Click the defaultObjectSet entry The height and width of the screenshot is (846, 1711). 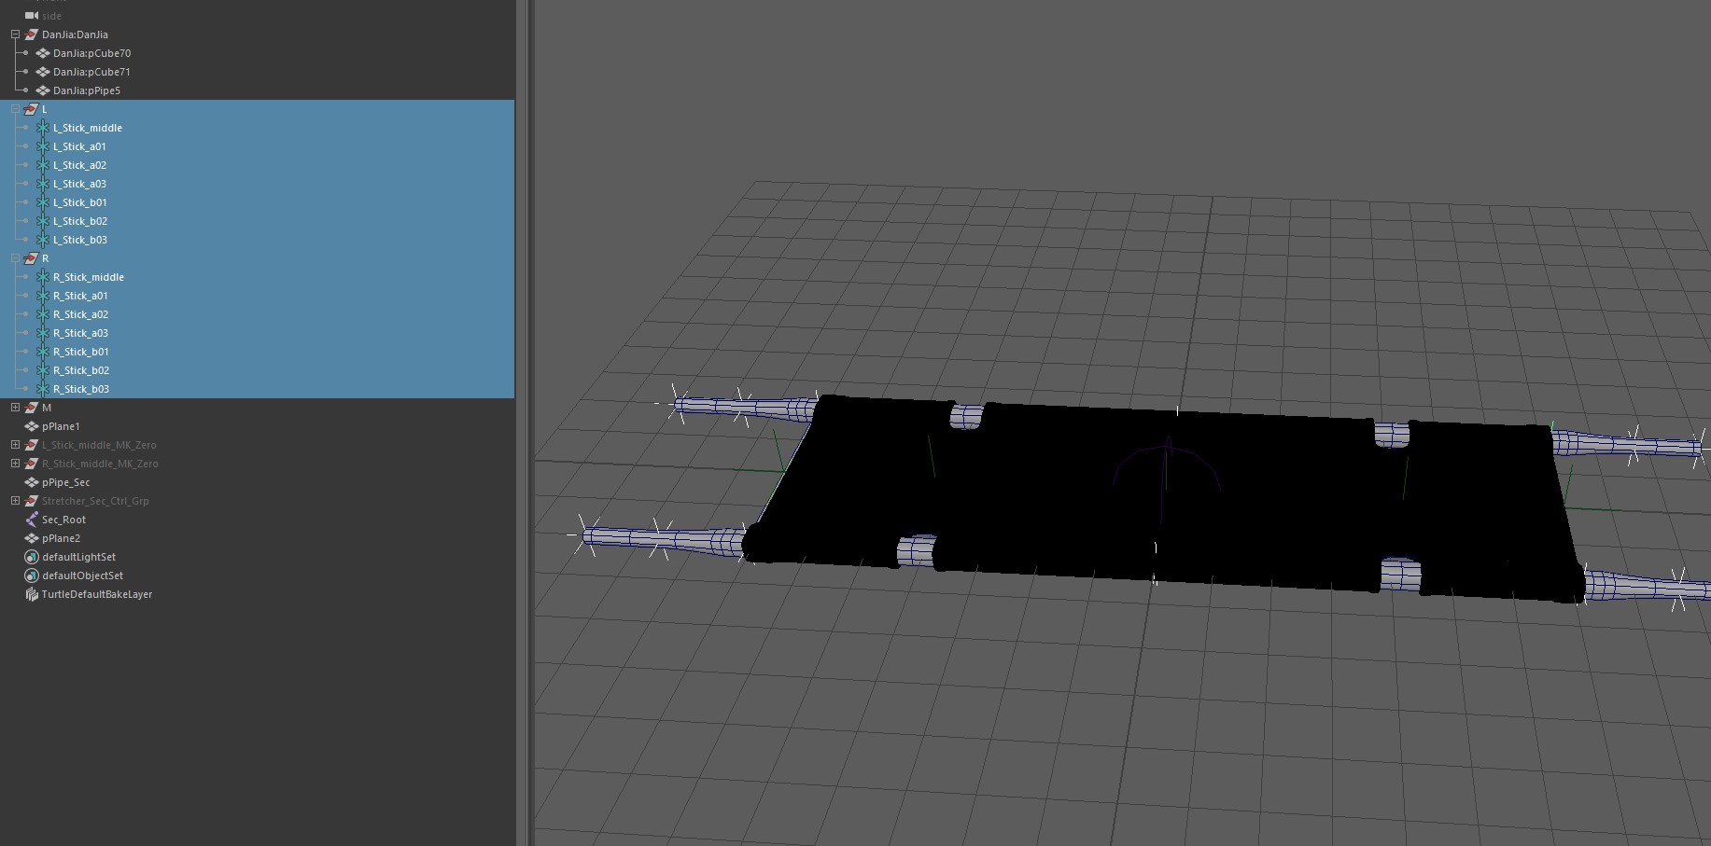pyautogui.click(x=82, y=576)
